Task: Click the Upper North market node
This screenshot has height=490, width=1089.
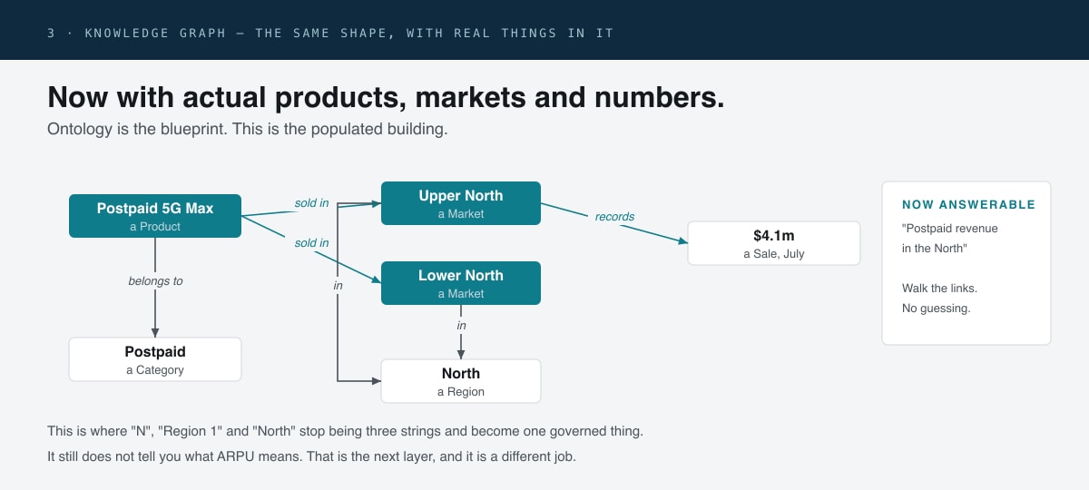Action: pos(461,203)
